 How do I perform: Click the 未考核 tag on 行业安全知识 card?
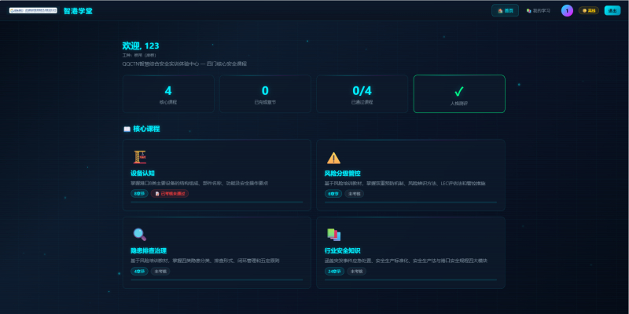[356, 271]
